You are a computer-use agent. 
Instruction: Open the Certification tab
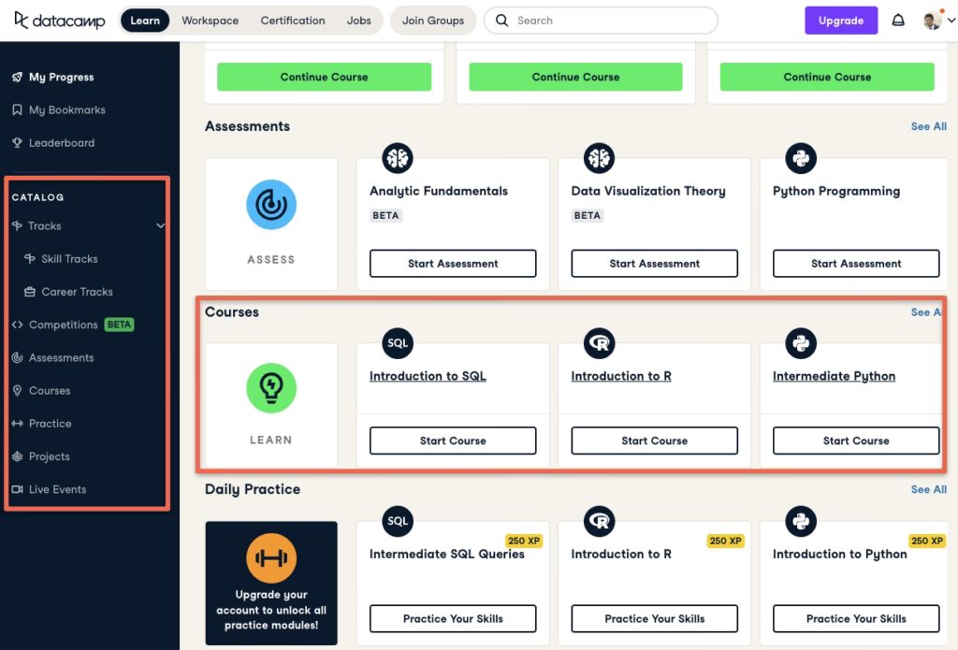293,21
